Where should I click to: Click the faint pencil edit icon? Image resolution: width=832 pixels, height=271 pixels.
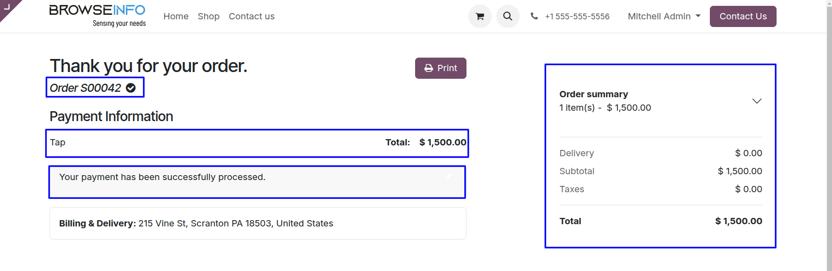click(x=449, y=176)
